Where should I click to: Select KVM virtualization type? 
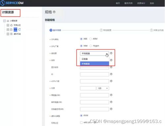(81, 115)
